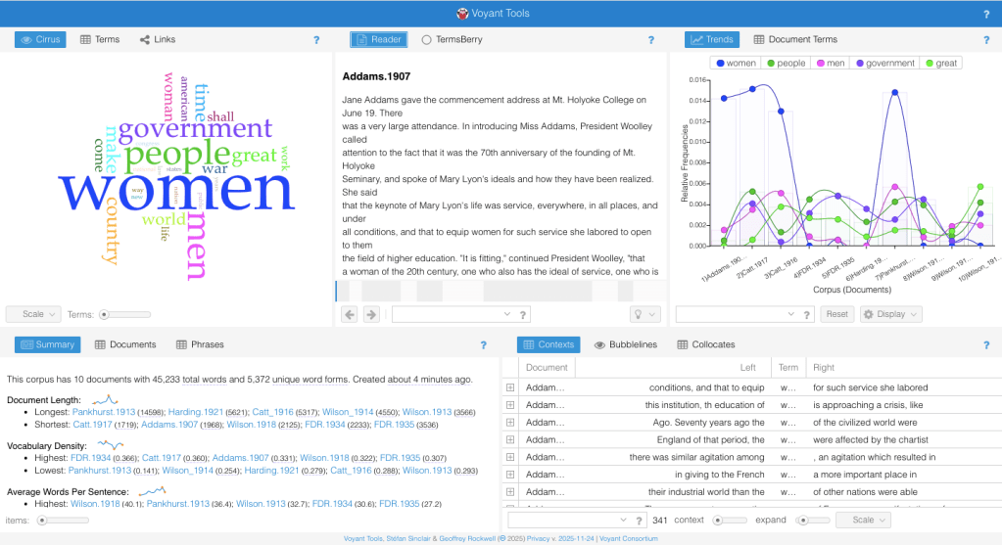Viewport: 1002px width, 545px height.
Task: Open help in the top-right blue header
Action: click(x=986, y=14)
